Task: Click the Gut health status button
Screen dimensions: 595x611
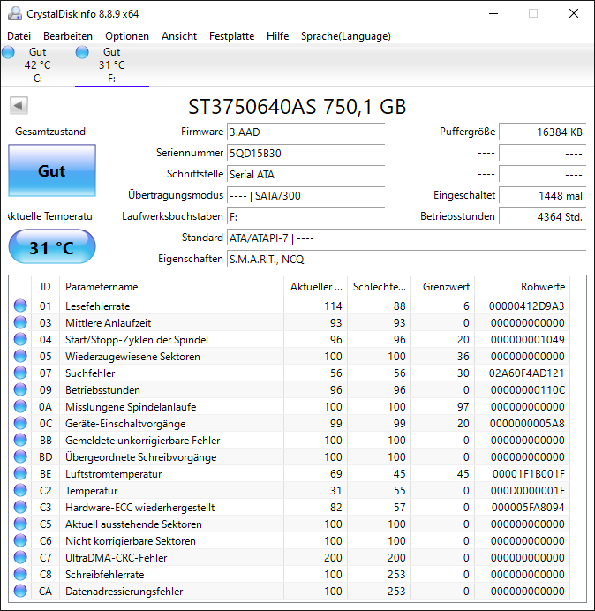Action: click(52, 170)
